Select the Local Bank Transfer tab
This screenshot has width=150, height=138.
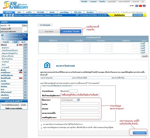pyautogui.click(x=71, y=31)
